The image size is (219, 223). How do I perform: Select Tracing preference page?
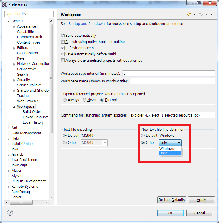23,96
